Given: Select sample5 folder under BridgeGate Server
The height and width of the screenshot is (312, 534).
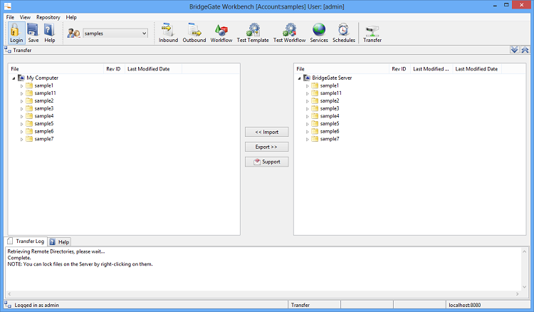Looking at the screenshot, I should [x=330, y=124].
